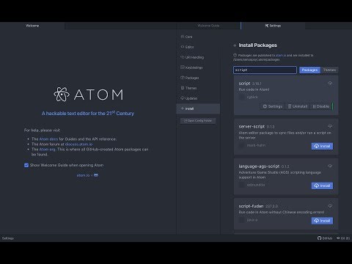Image resolution: width=352 pixels, height=264 pixels.
Task: Click the pause icon on Disable button
Action: pos(315,106)
